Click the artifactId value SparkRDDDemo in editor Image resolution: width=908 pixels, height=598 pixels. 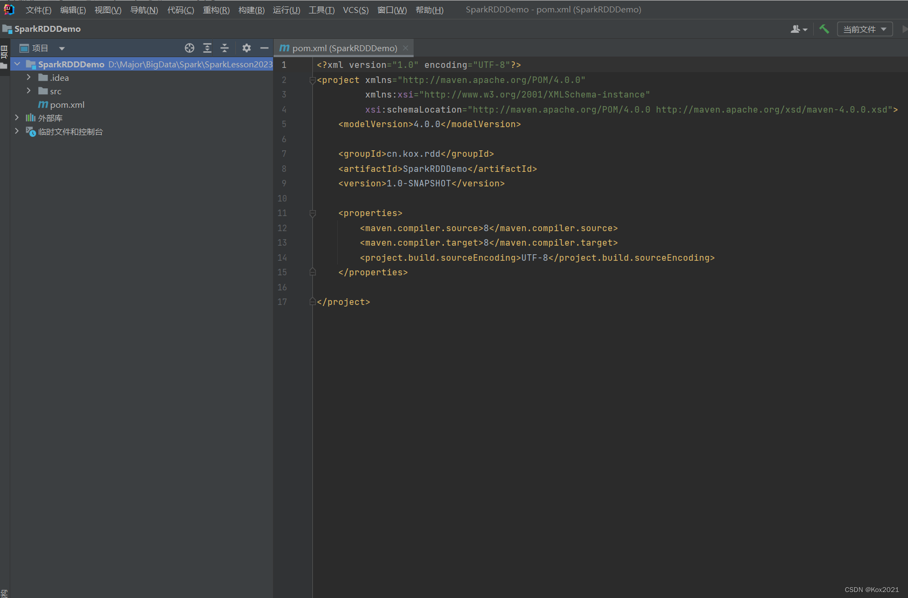435,169
